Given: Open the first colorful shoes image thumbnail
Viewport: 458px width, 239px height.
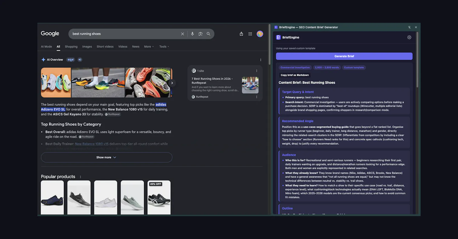Looking at the screenshot, I should point(56,83).
